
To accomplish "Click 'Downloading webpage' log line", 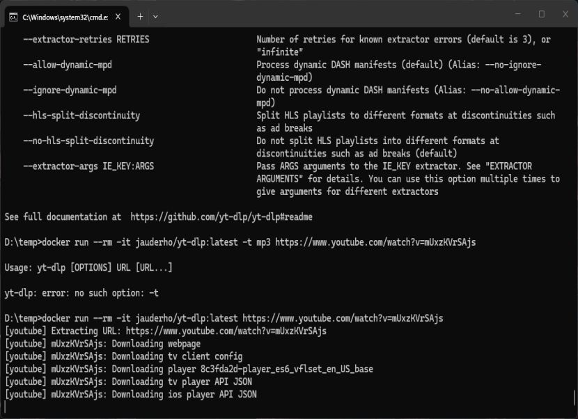I will pos(102,343).
